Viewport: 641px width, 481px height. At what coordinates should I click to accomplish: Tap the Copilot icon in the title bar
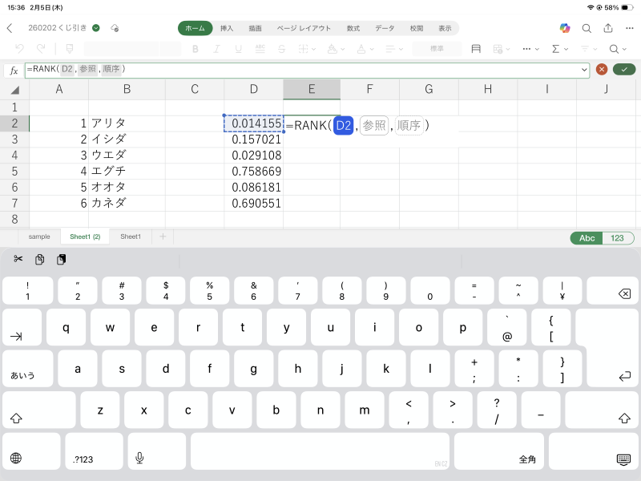[565, 28]
